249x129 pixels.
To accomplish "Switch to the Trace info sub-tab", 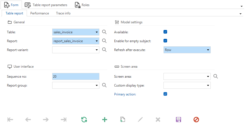I will (63, 13).
